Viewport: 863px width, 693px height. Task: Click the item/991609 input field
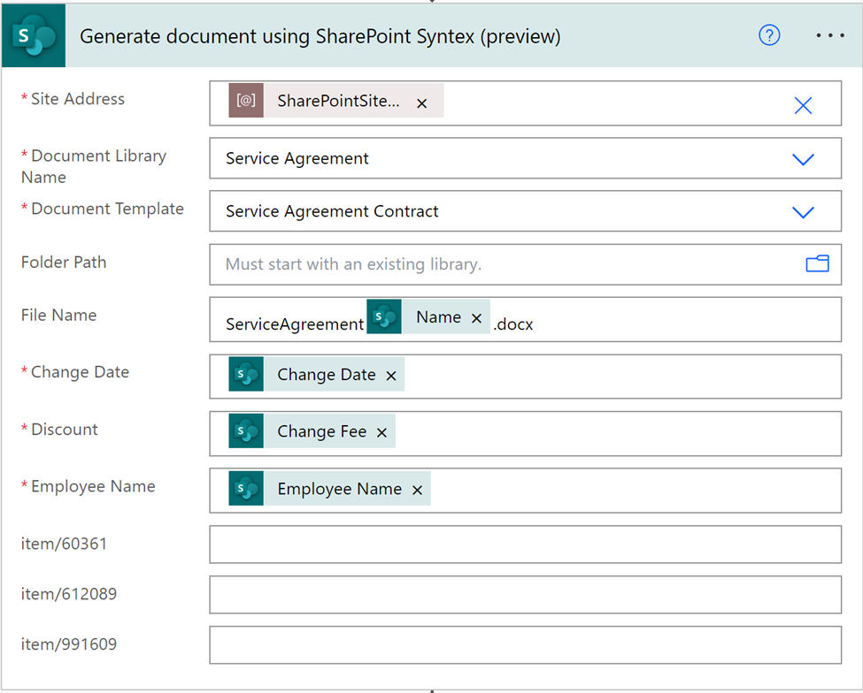525,645
